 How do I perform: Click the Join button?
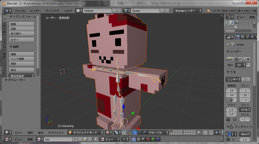coord(22,70)
